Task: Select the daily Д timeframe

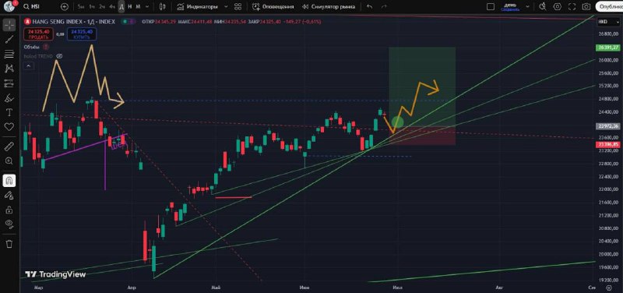Action: click(121, 7)
